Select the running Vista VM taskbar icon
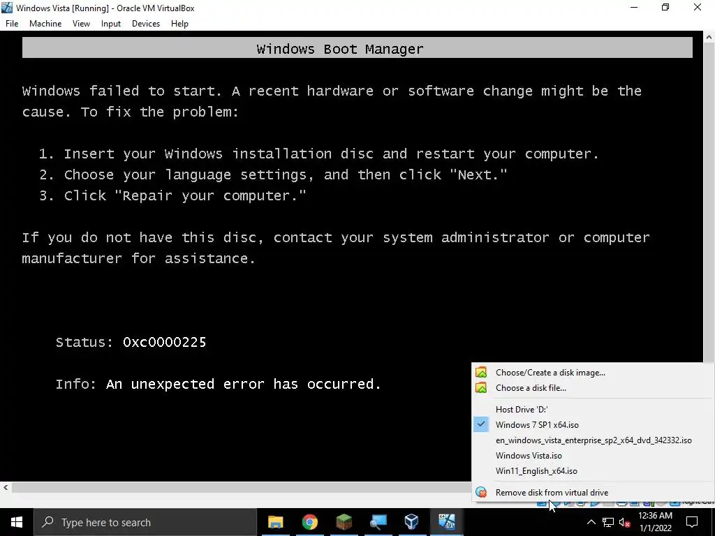This screenshot has width=715, height=536. (446, 522)
